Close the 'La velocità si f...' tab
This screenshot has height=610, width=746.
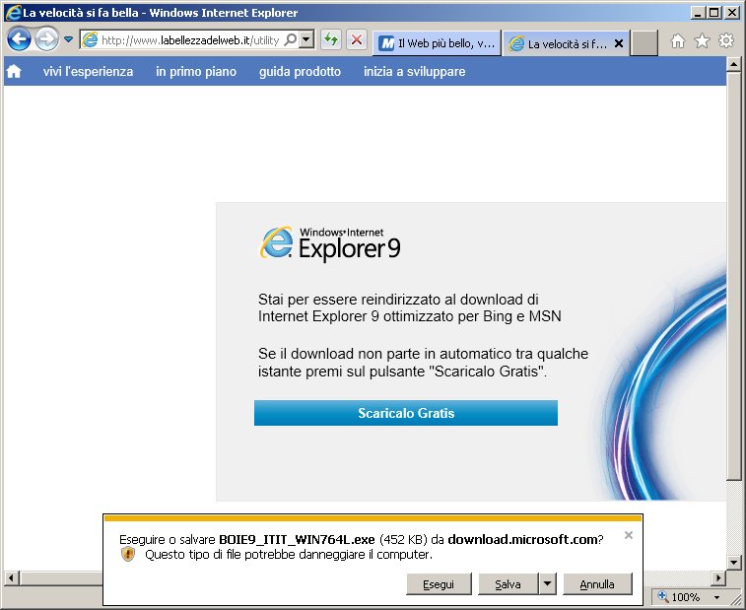(619, 43)
